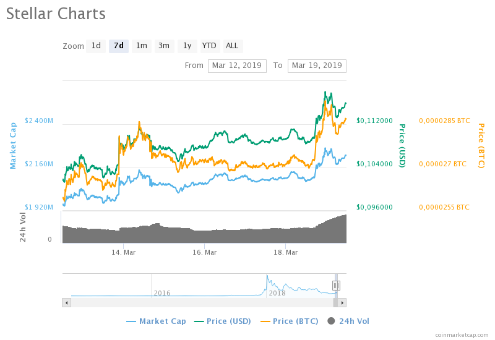
Task: Click the $1 920M axis value
Action: 39,207
